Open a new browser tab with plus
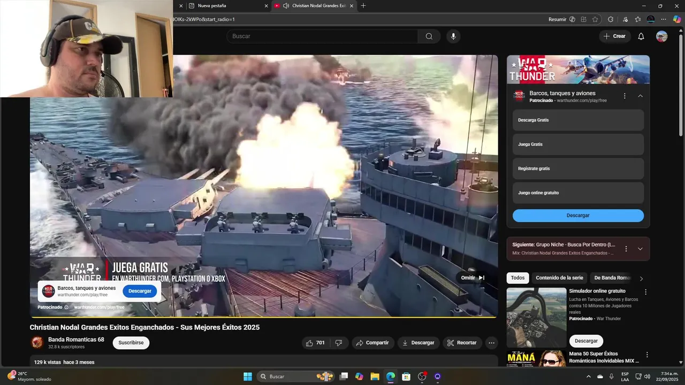The width and height of the screenshot is (685, 385). pyautogui.click(x=363, y=6)
